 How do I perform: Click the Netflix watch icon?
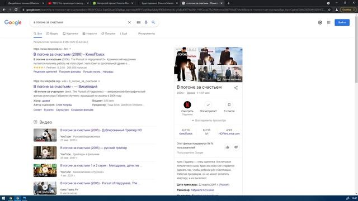(x=187, y=104)
